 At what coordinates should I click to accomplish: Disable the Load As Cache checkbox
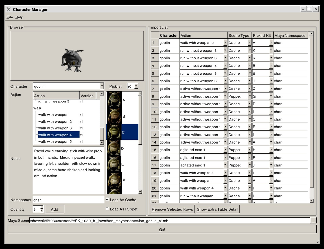[x=107, y=200]
